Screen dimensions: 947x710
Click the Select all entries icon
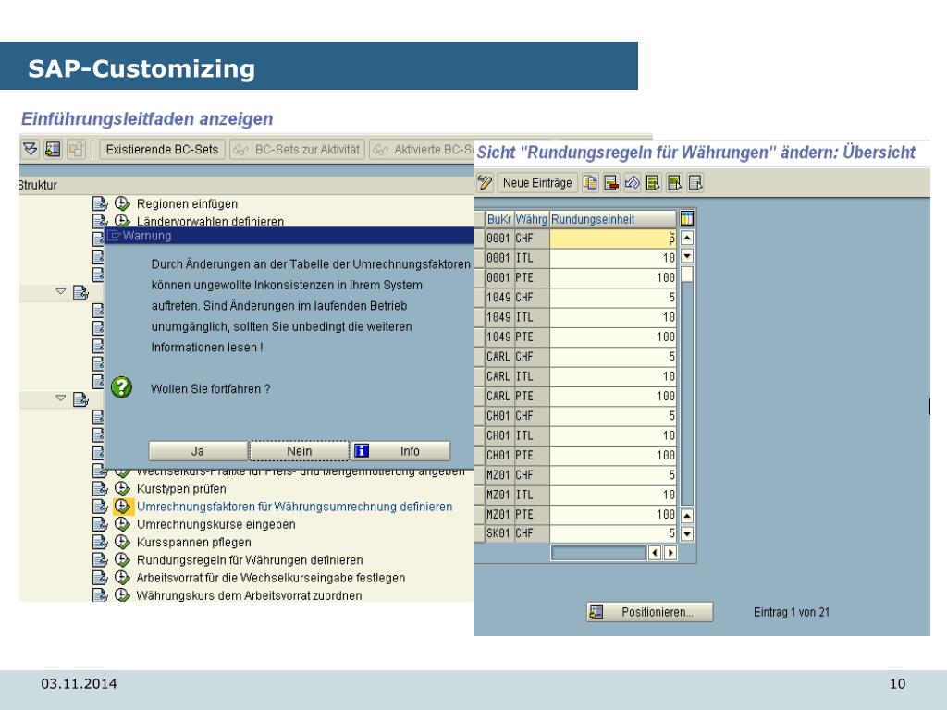[x=653, y=182]
